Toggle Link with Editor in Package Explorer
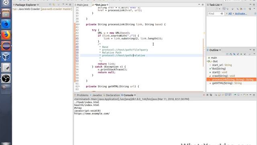 pyautogui.click(x=53, y=4)
